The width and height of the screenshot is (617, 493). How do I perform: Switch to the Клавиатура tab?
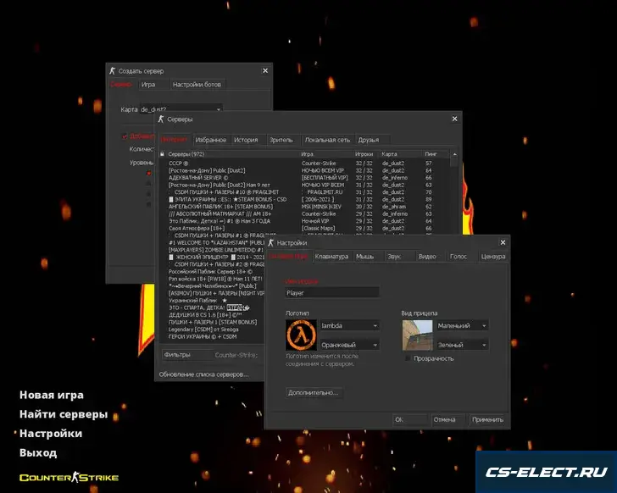(x=331, y=257)
